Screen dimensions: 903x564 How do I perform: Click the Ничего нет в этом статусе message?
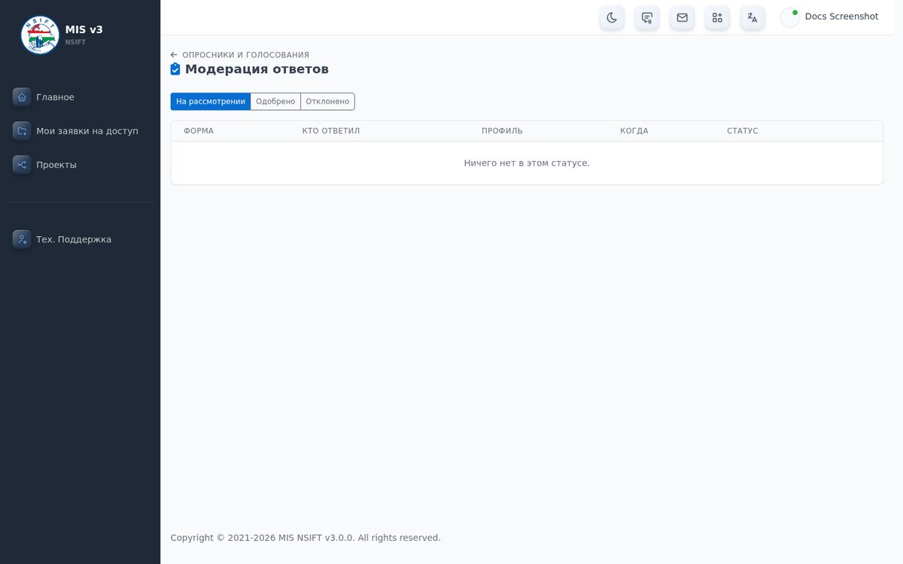pos(527,163)
